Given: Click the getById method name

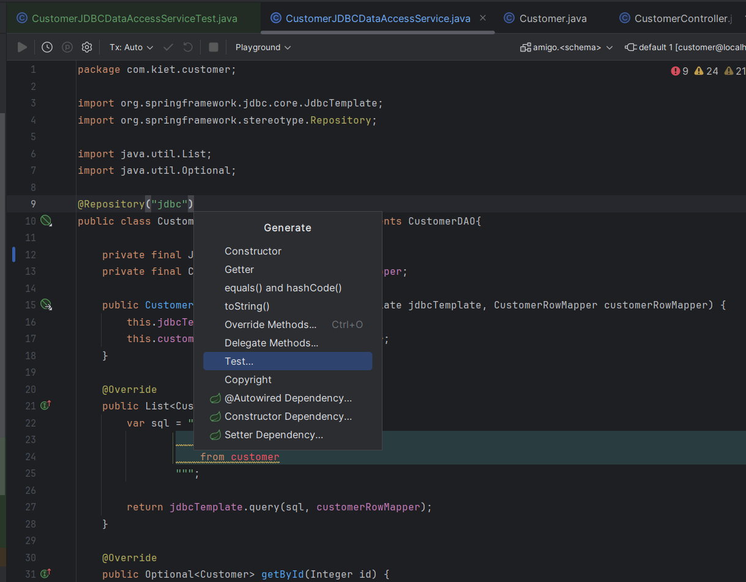Looking at the screenshot, I should point(282,574).
